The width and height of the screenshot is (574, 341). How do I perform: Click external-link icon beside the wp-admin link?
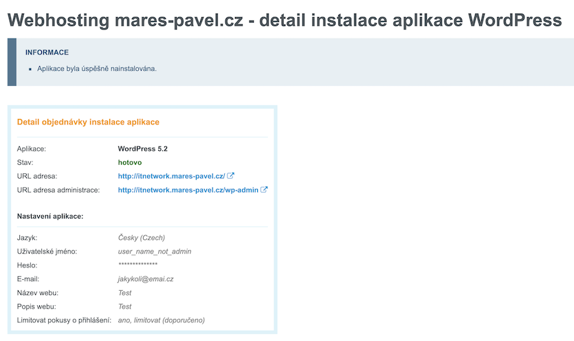click(264, 190)
